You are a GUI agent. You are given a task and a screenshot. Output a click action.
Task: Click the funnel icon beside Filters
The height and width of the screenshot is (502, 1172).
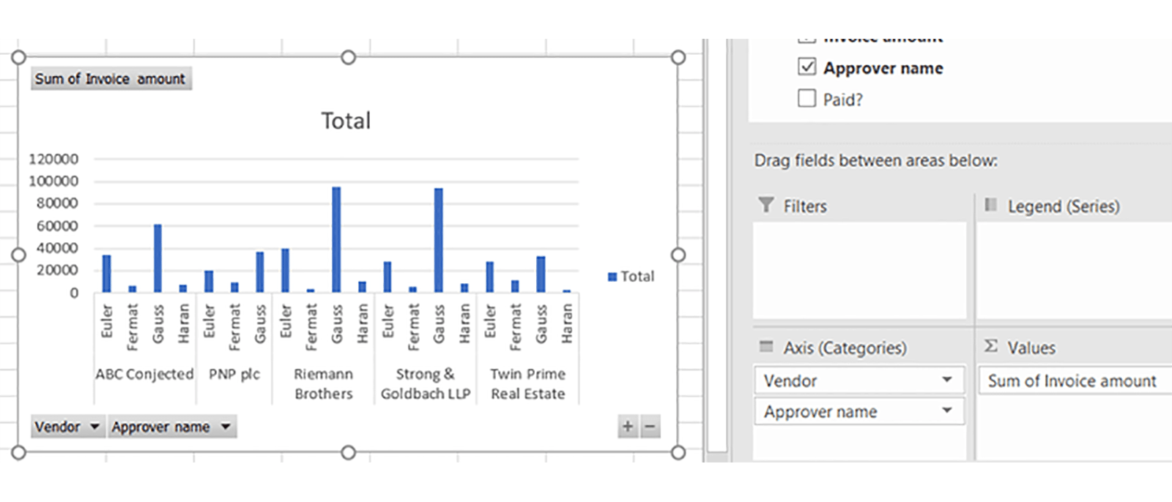pyautogui.click(x=765, y=205)
